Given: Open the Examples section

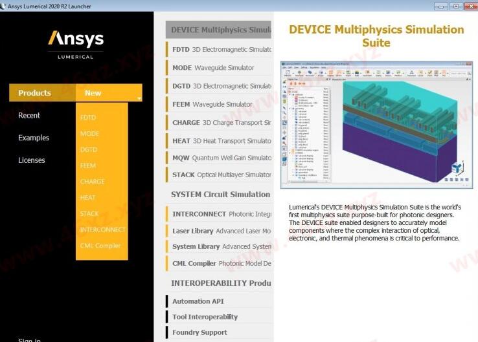Looking at the screenshot, I should coord(34,138).
